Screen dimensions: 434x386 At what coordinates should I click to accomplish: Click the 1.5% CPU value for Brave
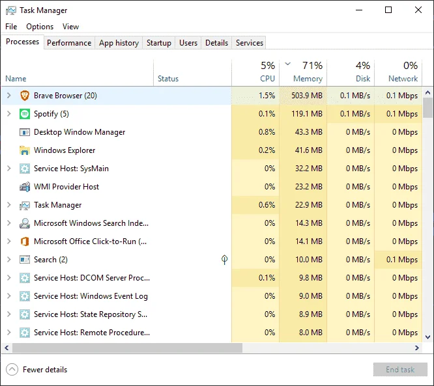[267, 96]
